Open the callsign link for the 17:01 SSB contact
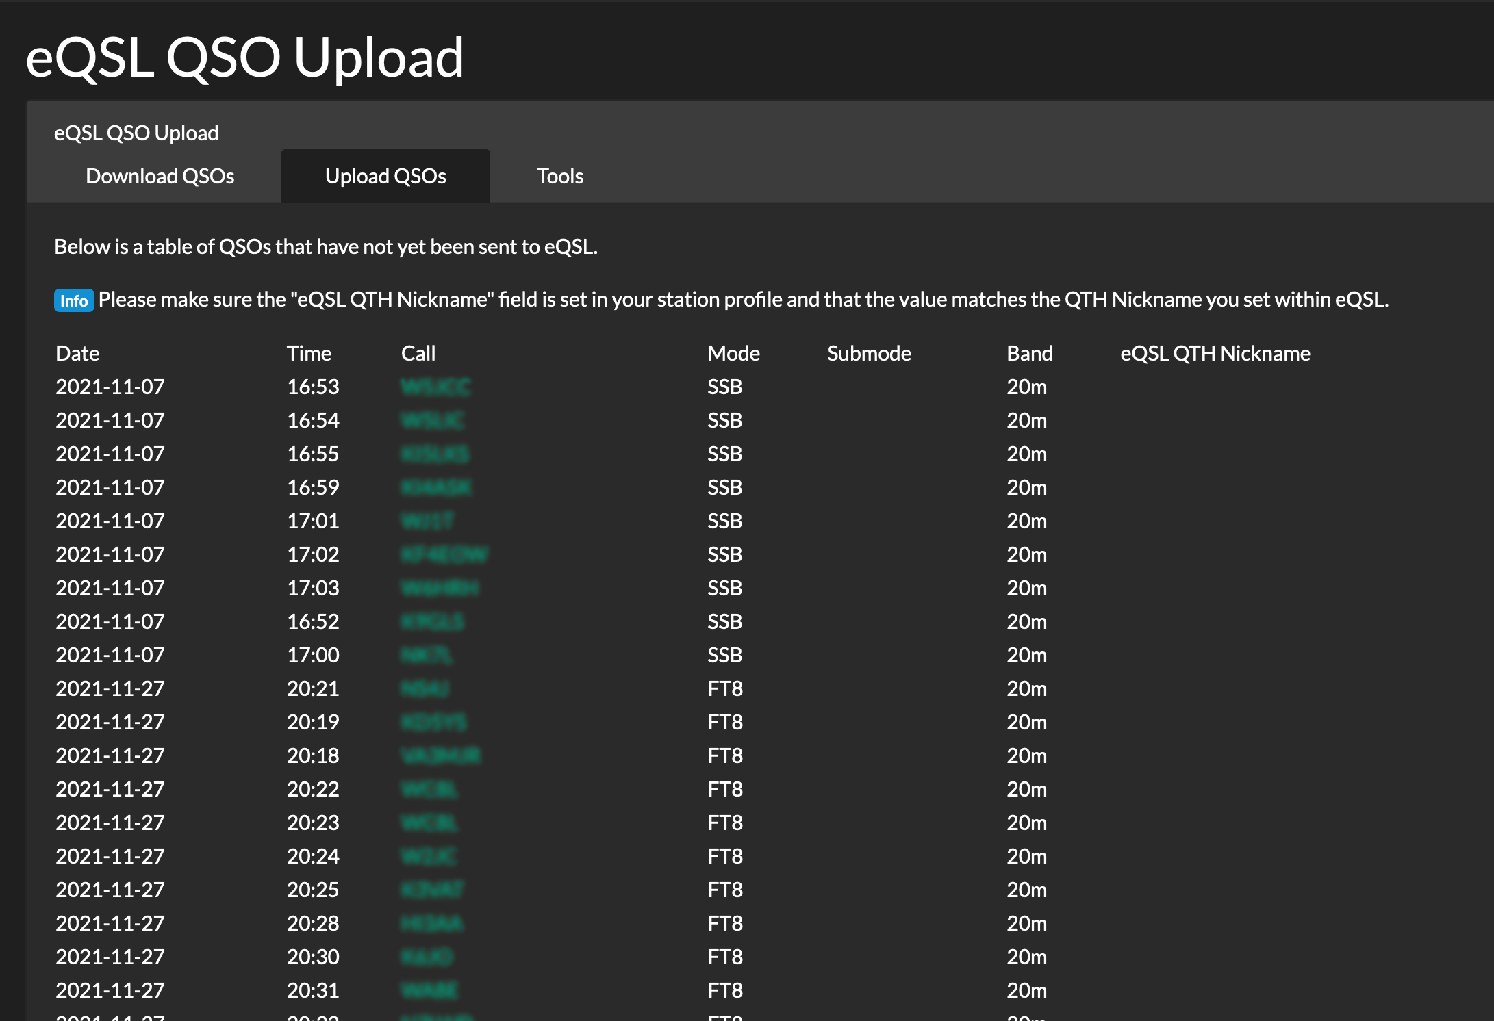 click(x=426, y=521)
